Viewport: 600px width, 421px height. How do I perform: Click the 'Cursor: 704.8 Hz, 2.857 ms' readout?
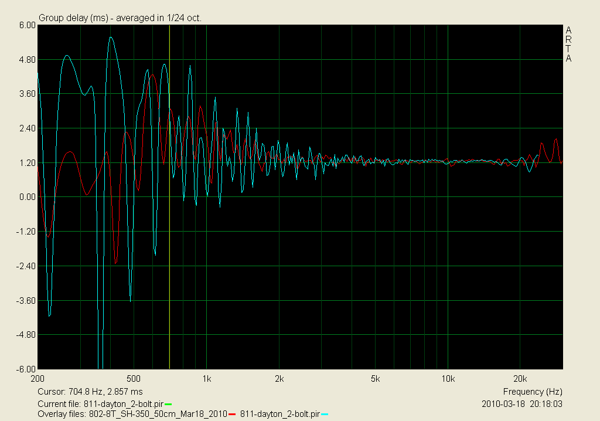pos(90,392)
